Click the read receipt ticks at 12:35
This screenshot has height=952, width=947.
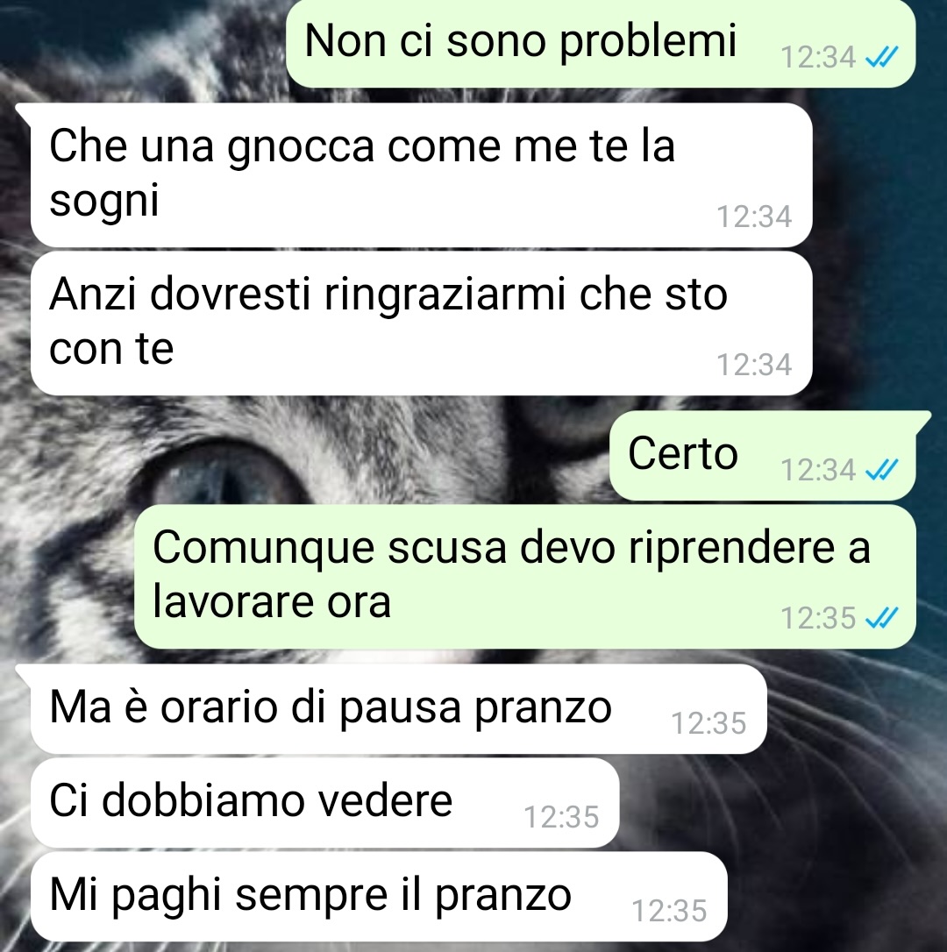point(881,619)
